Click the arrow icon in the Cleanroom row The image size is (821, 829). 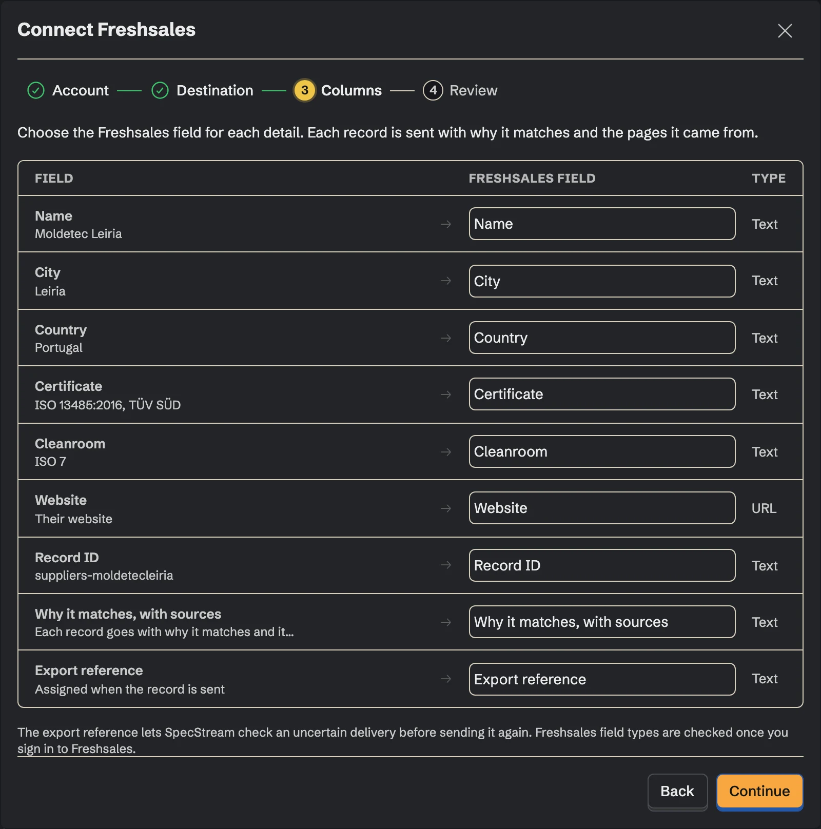[x=446, y=452]
